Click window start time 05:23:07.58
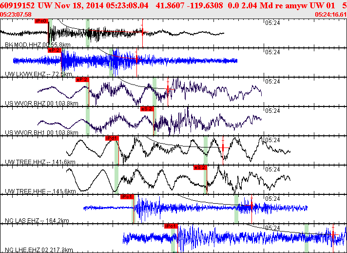Viewport: 347px width, 253px height. pos(16,15)
